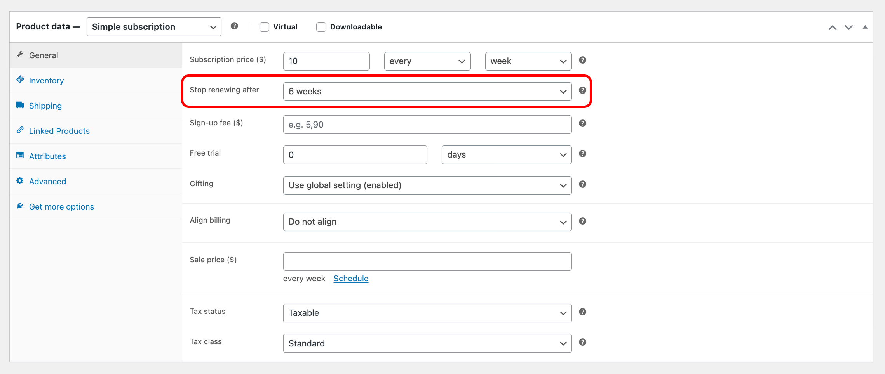
Task: Open the Align billing dropdown
Action: [427, 222]
